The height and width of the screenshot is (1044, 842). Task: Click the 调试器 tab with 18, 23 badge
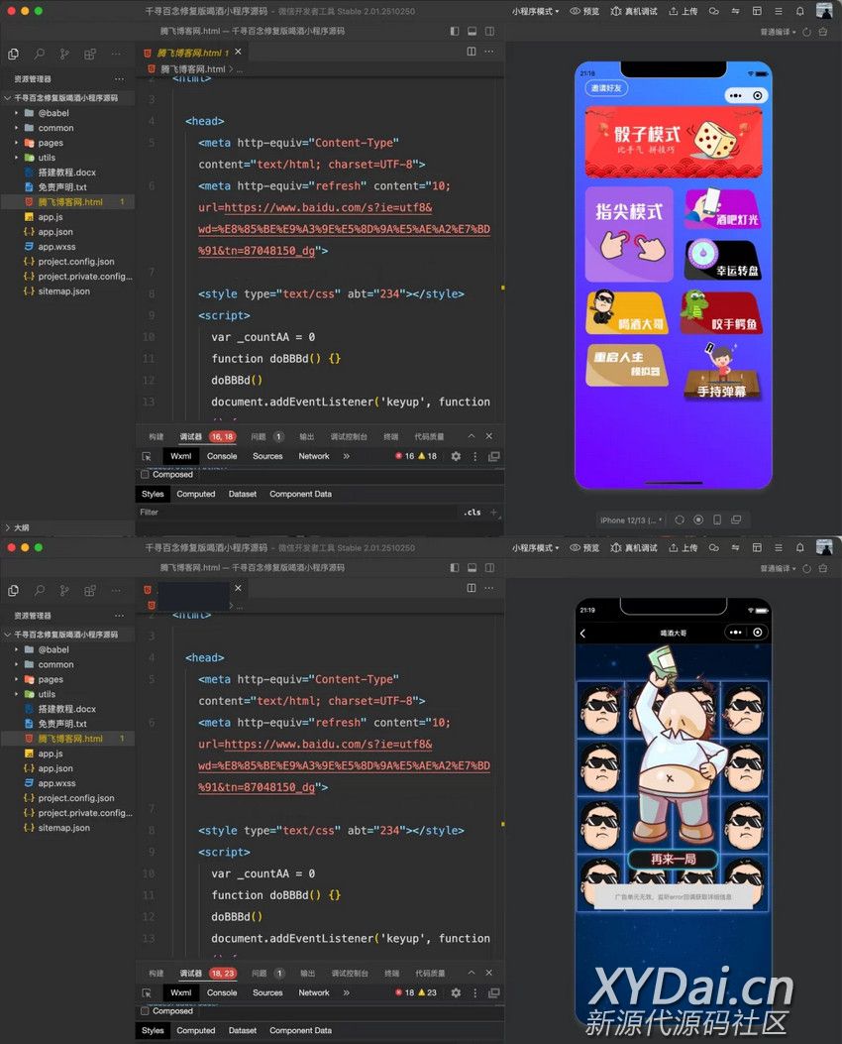[x=190, y=973]
